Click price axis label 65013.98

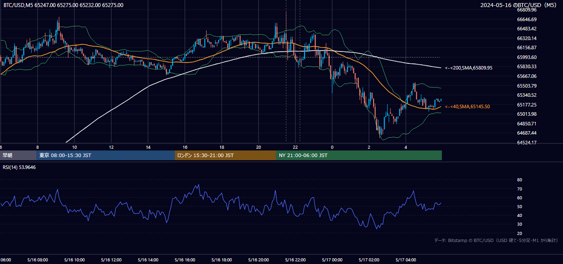click(x=526, y=114)
